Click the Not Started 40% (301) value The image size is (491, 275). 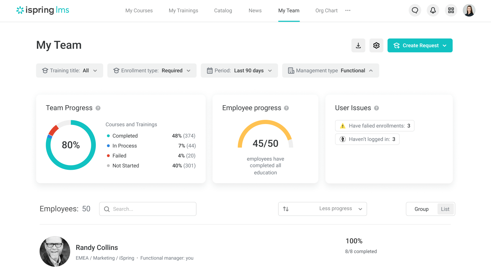click(x=184, y=166)
